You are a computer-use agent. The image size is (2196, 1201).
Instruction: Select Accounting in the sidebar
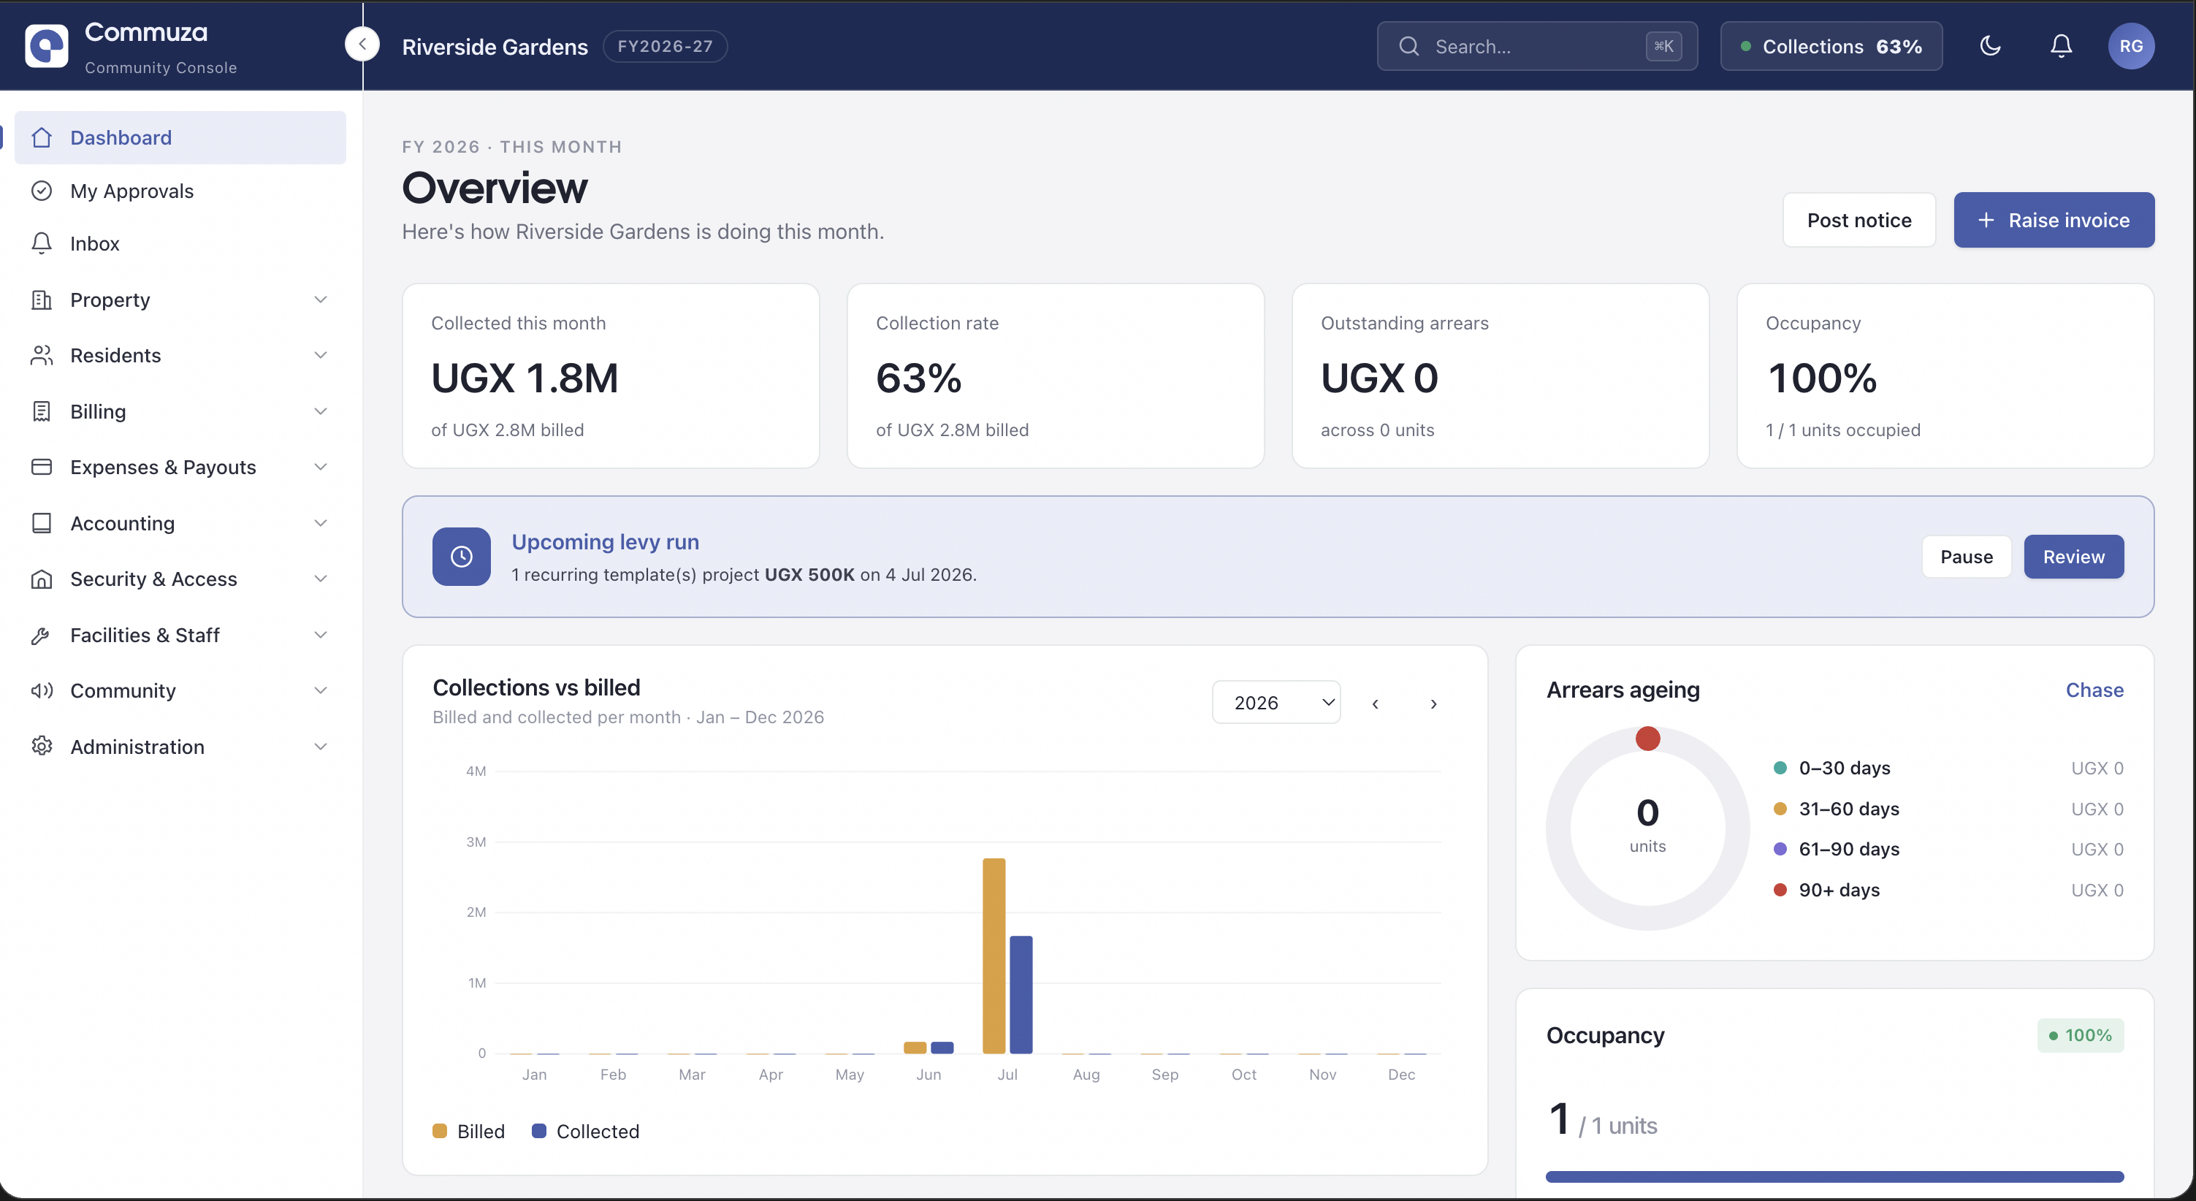click(180, 522)
